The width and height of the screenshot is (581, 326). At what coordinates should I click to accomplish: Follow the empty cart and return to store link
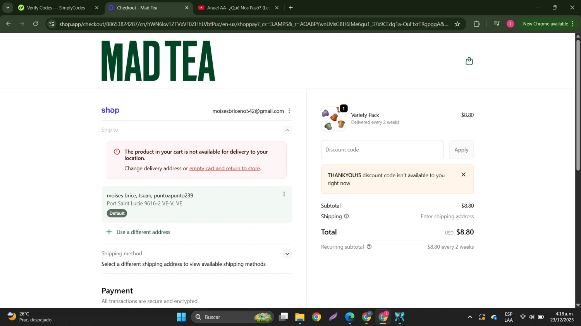point(225,168)
